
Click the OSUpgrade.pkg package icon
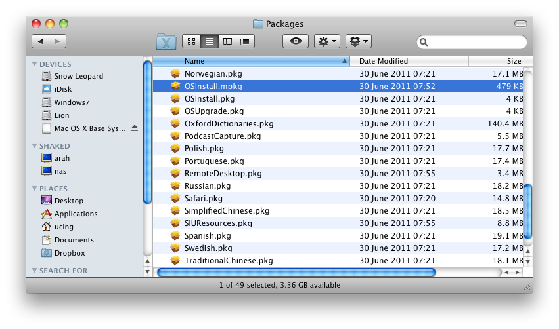(175, 111)
